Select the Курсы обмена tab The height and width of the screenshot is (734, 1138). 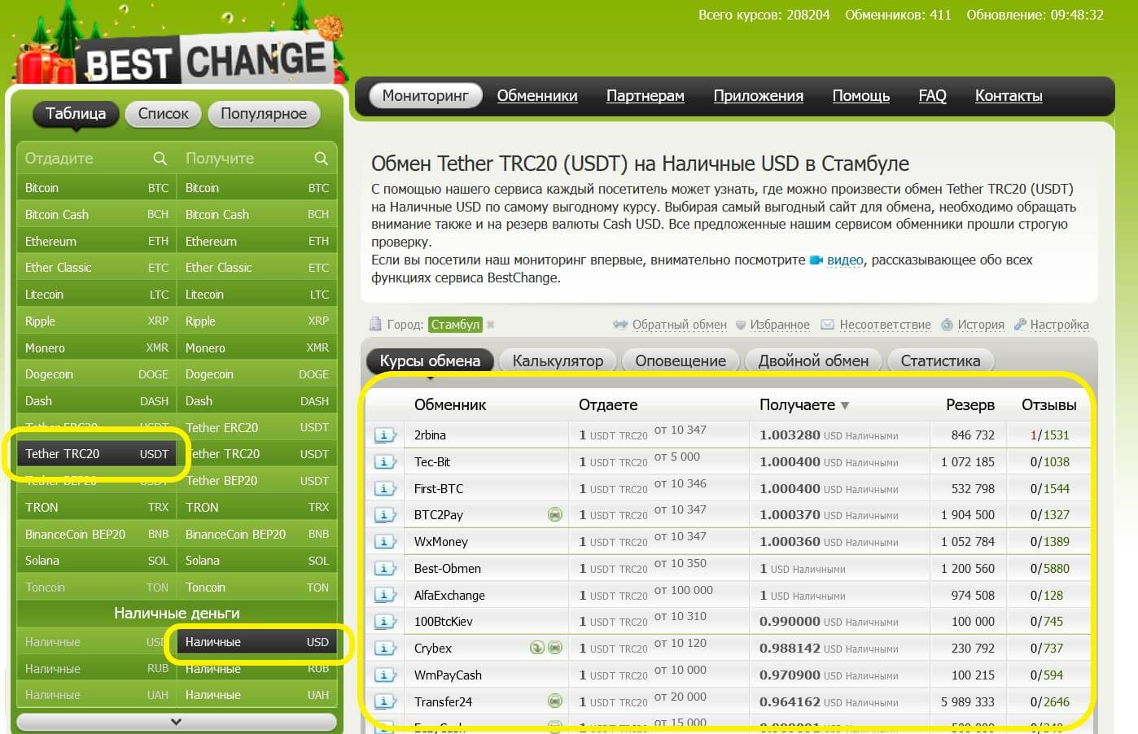(430, 360)
